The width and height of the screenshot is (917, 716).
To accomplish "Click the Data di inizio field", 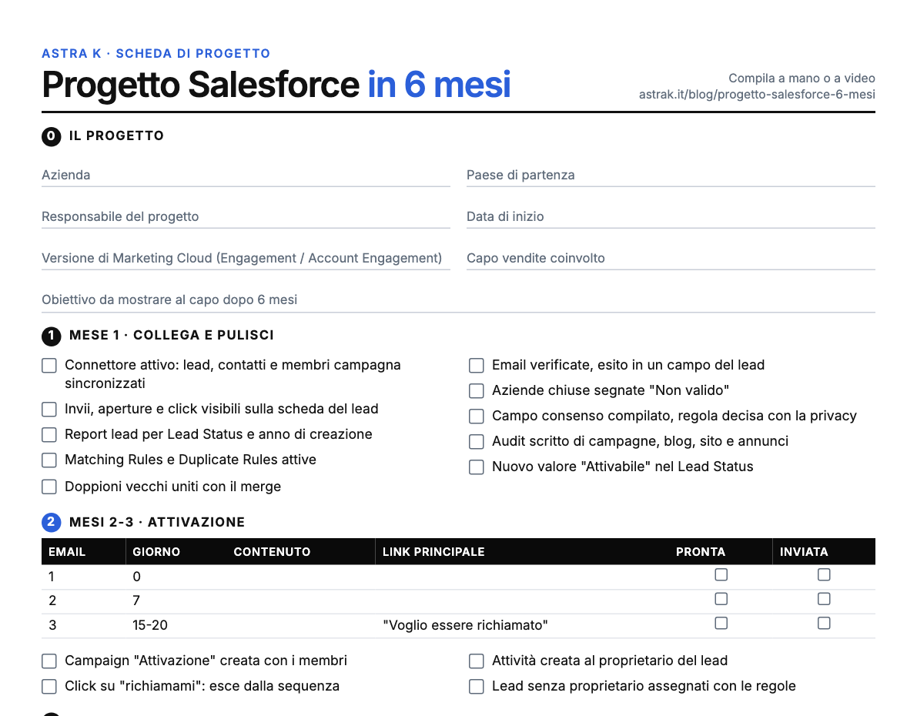I will (671, 216).
